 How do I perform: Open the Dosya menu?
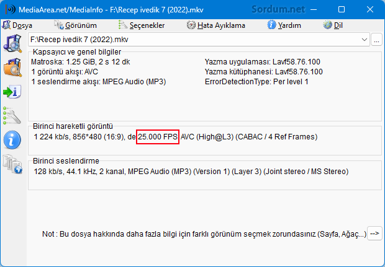pyautogui.click(x=17, y=25)
